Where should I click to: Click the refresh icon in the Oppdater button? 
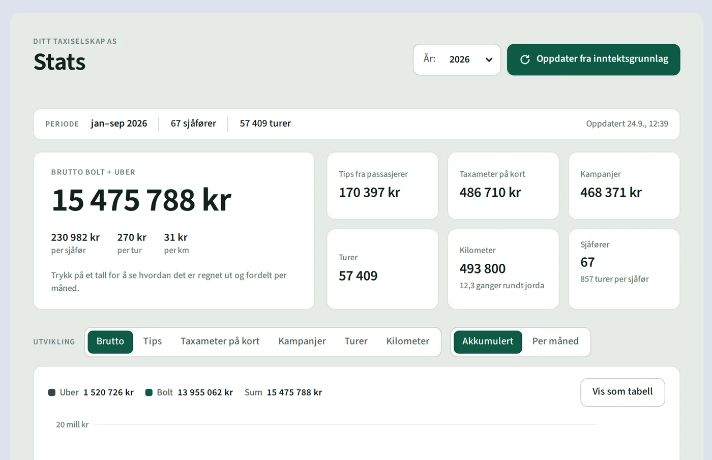525,59
